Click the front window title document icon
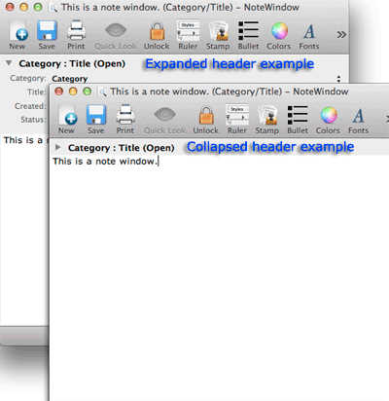The height and width of the screenshot is (401, 389). pos(102,91)
